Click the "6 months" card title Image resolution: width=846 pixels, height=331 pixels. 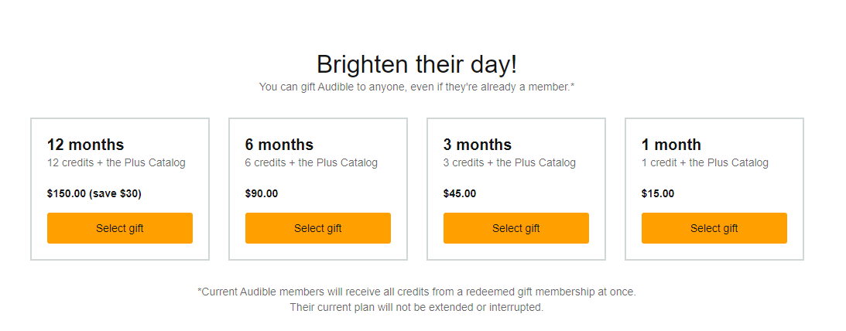(x=279, y=145)
